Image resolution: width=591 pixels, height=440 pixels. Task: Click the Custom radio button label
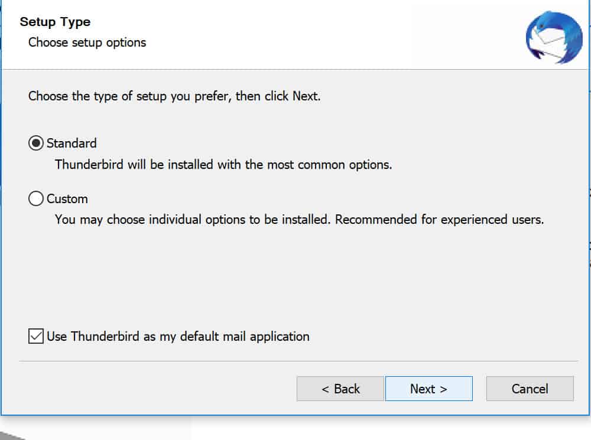(x=66, y=199)
